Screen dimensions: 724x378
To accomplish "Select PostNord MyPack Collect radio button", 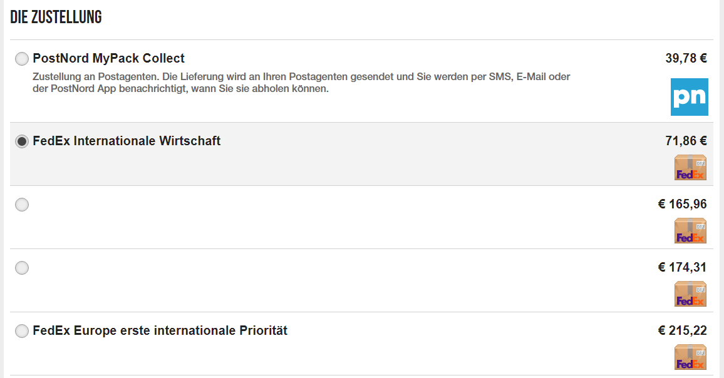I will pyautogui.click(x=22, y=59).
